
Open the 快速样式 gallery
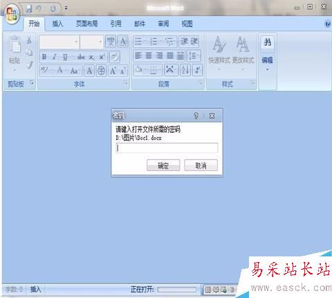(x=219, y=53)
